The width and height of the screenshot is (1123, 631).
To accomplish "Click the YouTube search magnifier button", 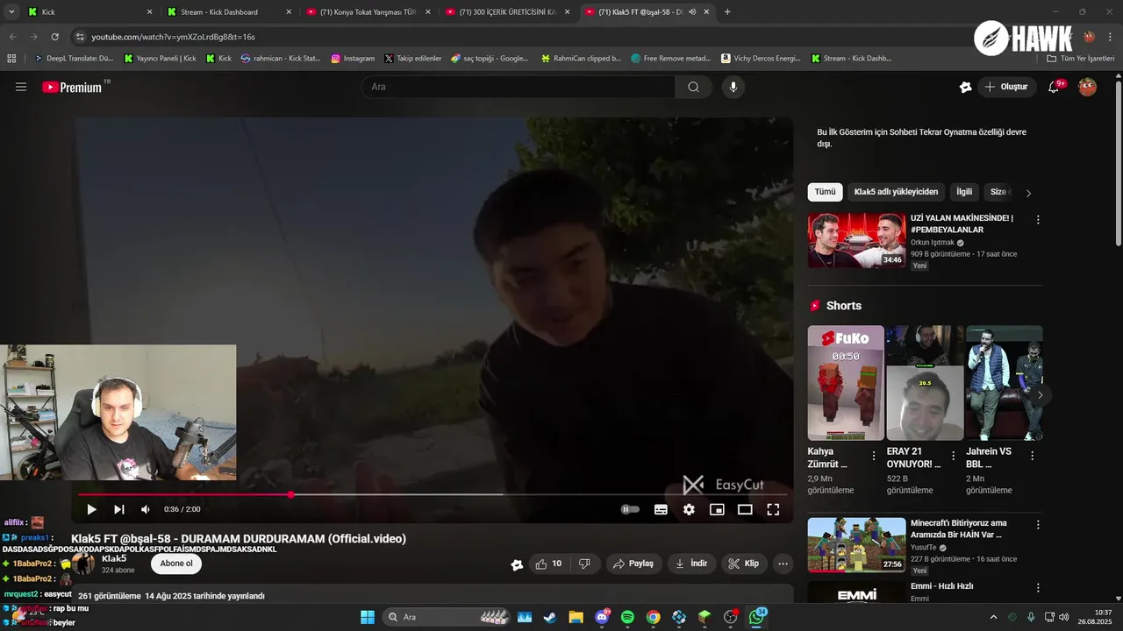I will pos(693,87).
